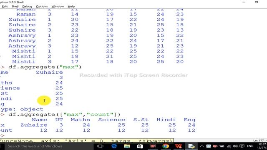Open the Help menu
Image resolution: width=267 pixels, height=150 pixels.
click(71, 6)
